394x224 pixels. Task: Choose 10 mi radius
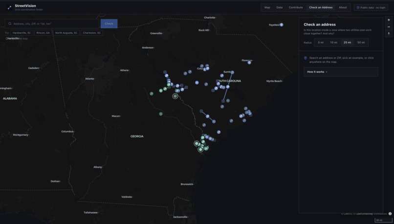pyautogui.click(x=334, y=43)
